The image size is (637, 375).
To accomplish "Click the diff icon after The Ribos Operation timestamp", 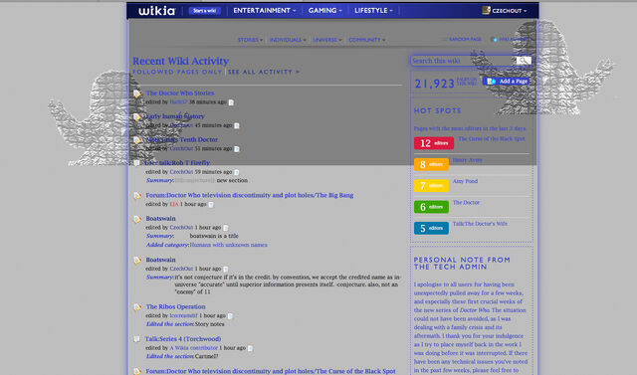I will [230, 316].
